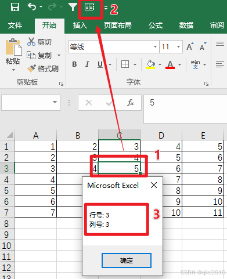
Task: Click the 剪切 scissors button
Action: point(39,42)
